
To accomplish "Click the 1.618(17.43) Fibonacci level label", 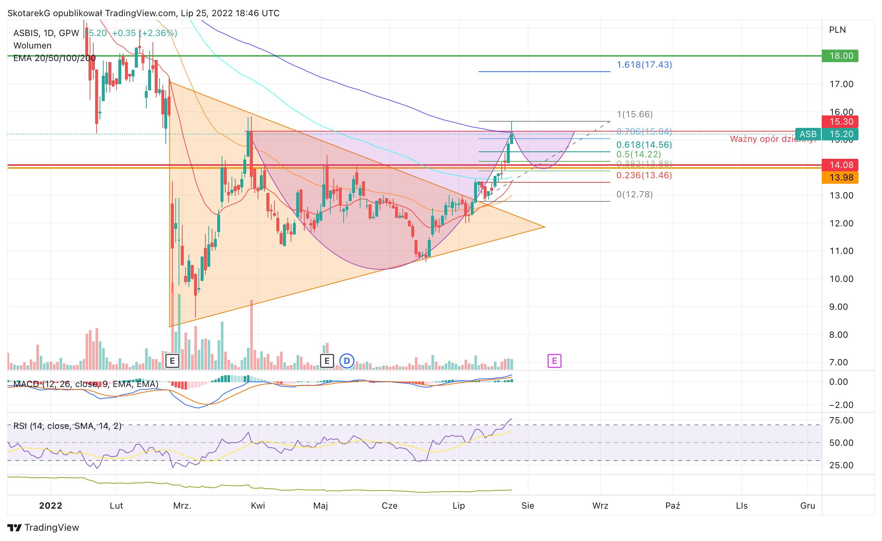I will click(644, 65).
